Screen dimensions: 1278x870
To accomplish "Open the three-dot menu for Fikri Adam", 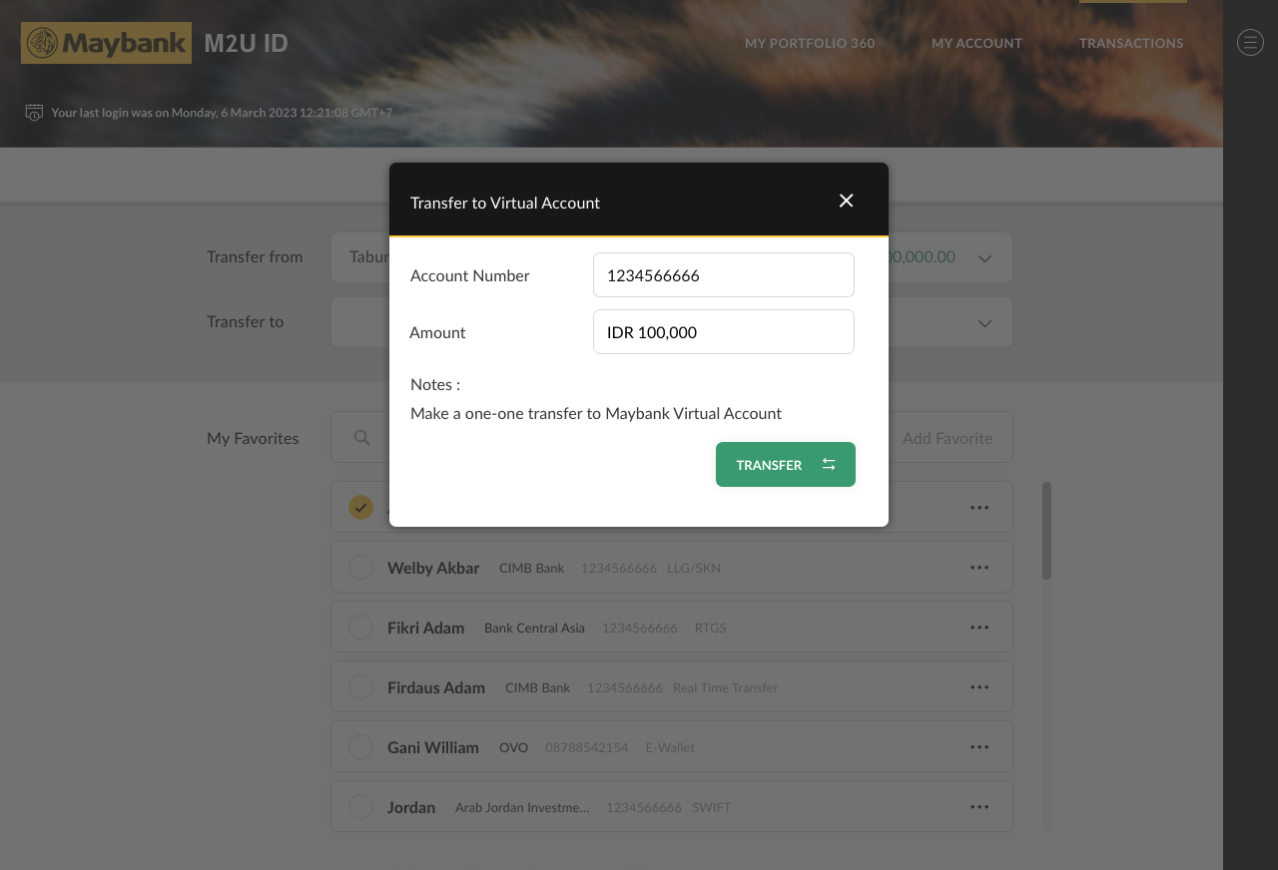I will [x=978, y=627].
